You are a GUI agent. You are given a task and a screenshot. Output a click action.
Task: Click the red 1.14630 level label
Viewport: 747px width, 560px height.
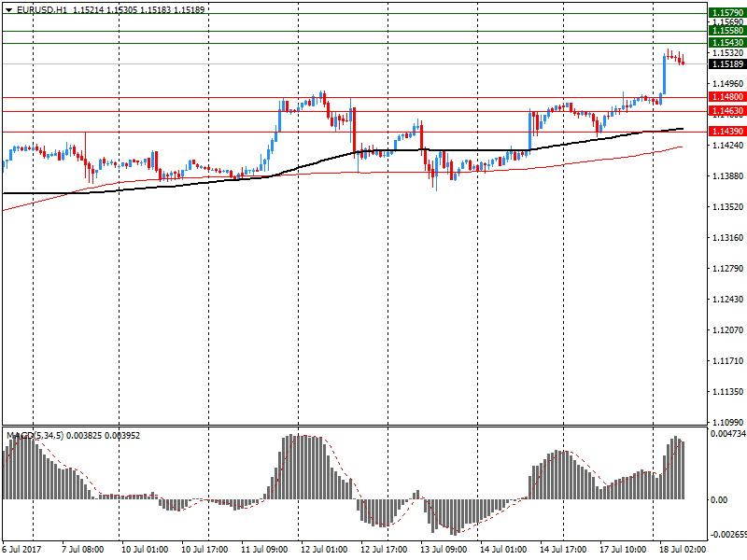(727, 111)
